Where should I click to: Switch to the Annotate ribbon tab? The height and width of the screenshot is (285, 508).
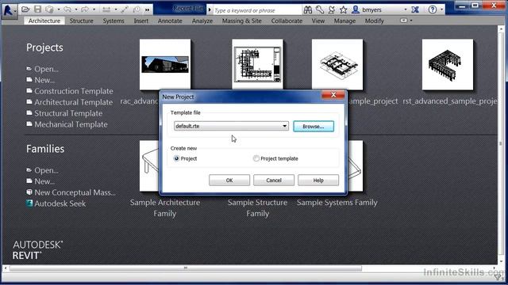(x=170, y=21)
